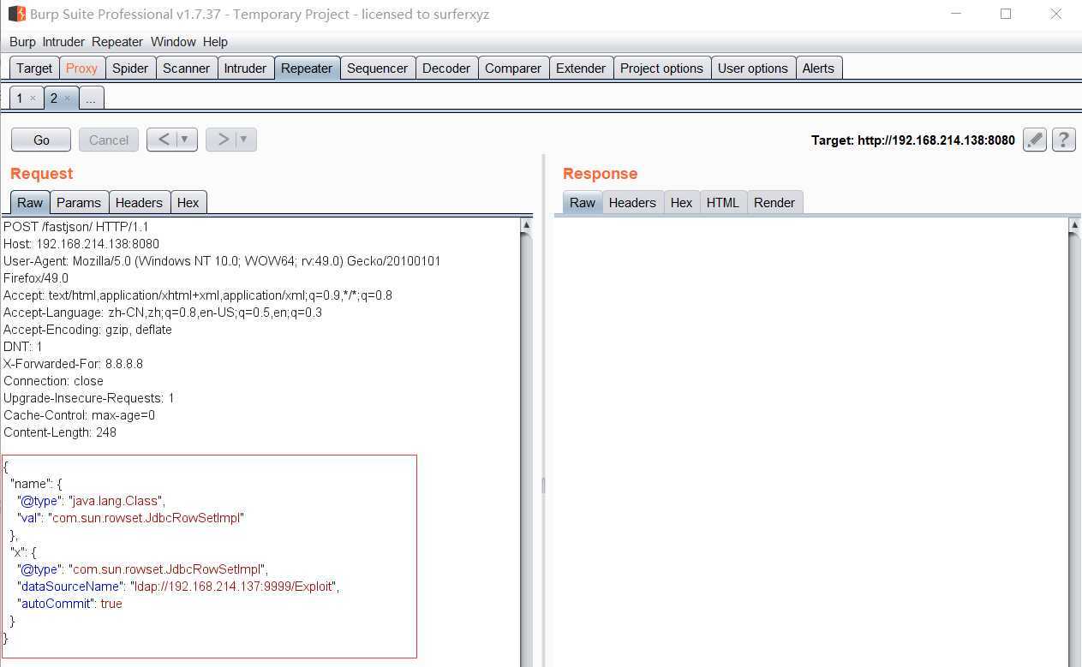
Task: Click the "X-Forwarded-For: 8.8.8.8" header
Action: tap(73, 364)
